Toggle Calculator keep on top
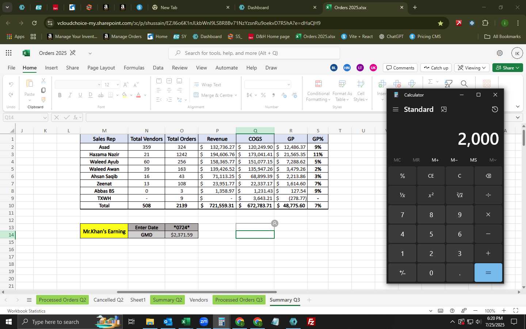Image resolution: width=526 pixels, height=329 pixels. point(444,109)
